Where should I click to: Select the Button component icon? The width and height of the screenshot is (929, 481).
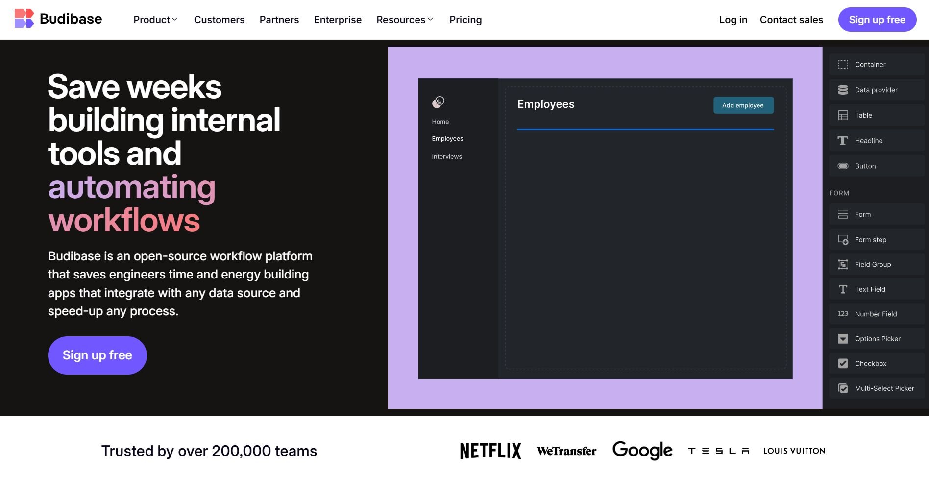[x=843, y=166]
